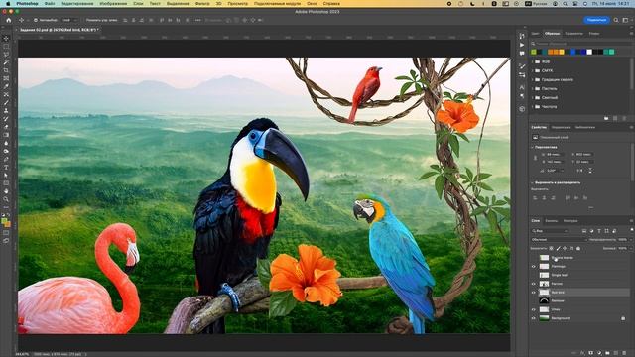Image resolution: width=635 pixels, height=357 pixels.
Task: Select the Eraser tool
Action: [x=6, y=127]
